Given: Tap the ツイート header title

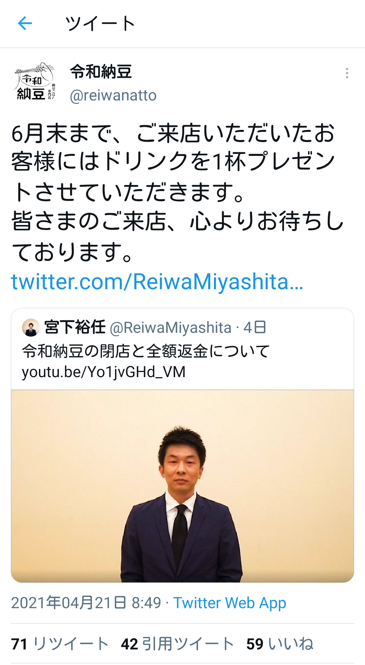Looking at the screenshot, I should click(100, 23).
